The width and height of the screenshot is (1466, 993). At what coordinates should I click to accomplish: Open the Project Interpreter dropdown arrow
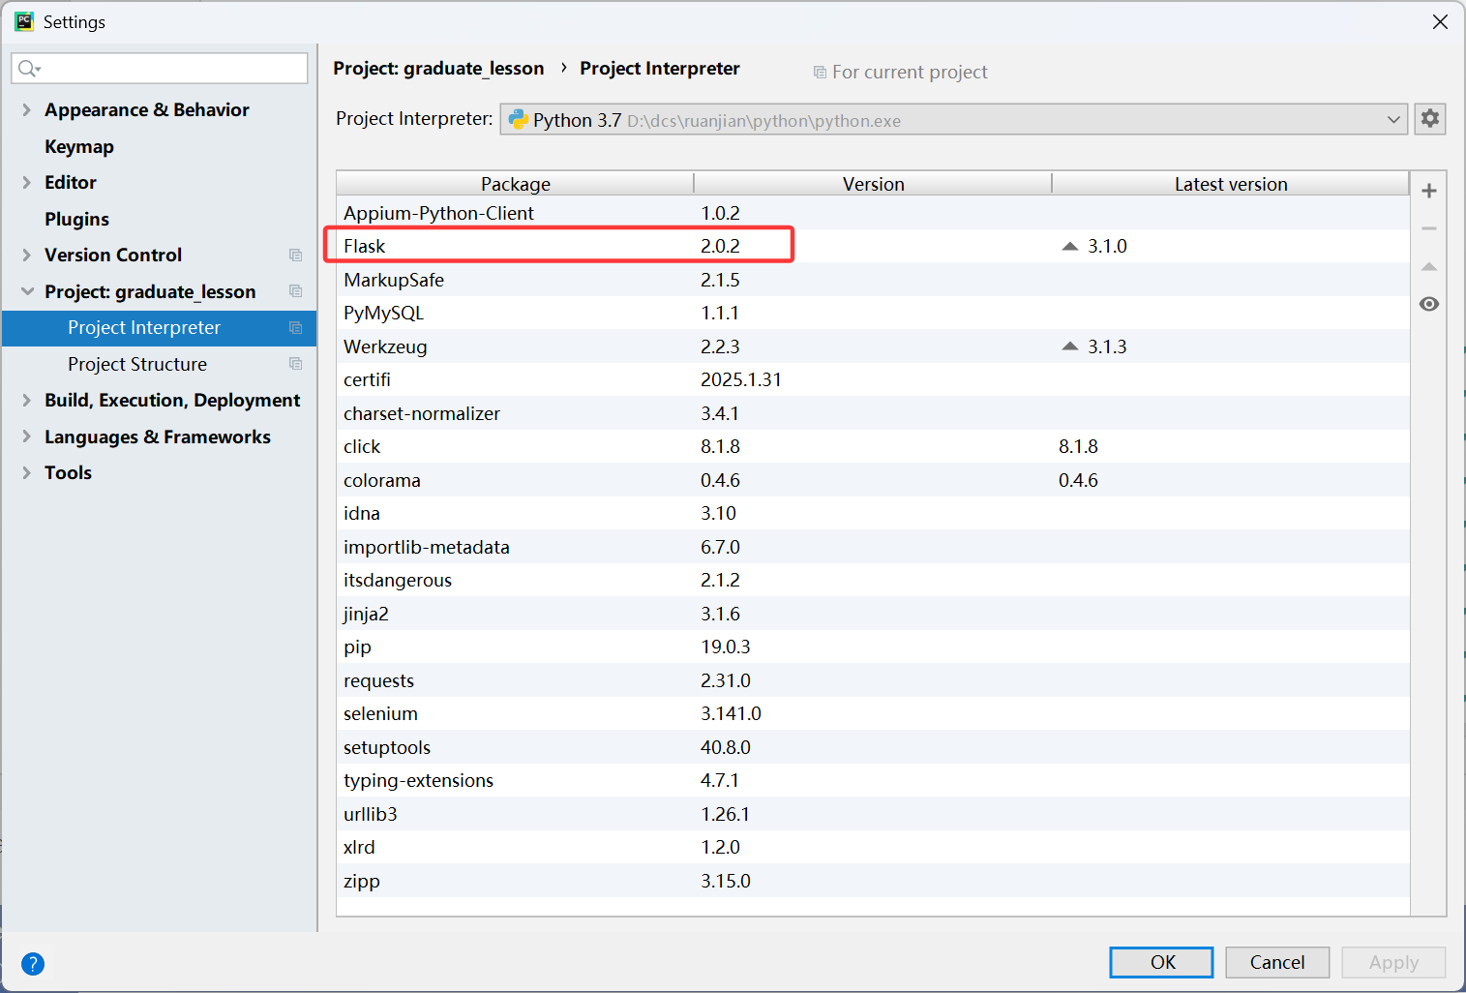coord(1393,120)
